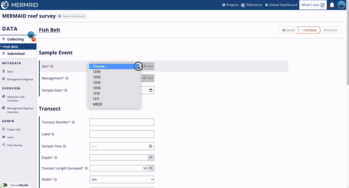Choose site 1206 in dropdown

pyautogui.click(x=96, y=72)
